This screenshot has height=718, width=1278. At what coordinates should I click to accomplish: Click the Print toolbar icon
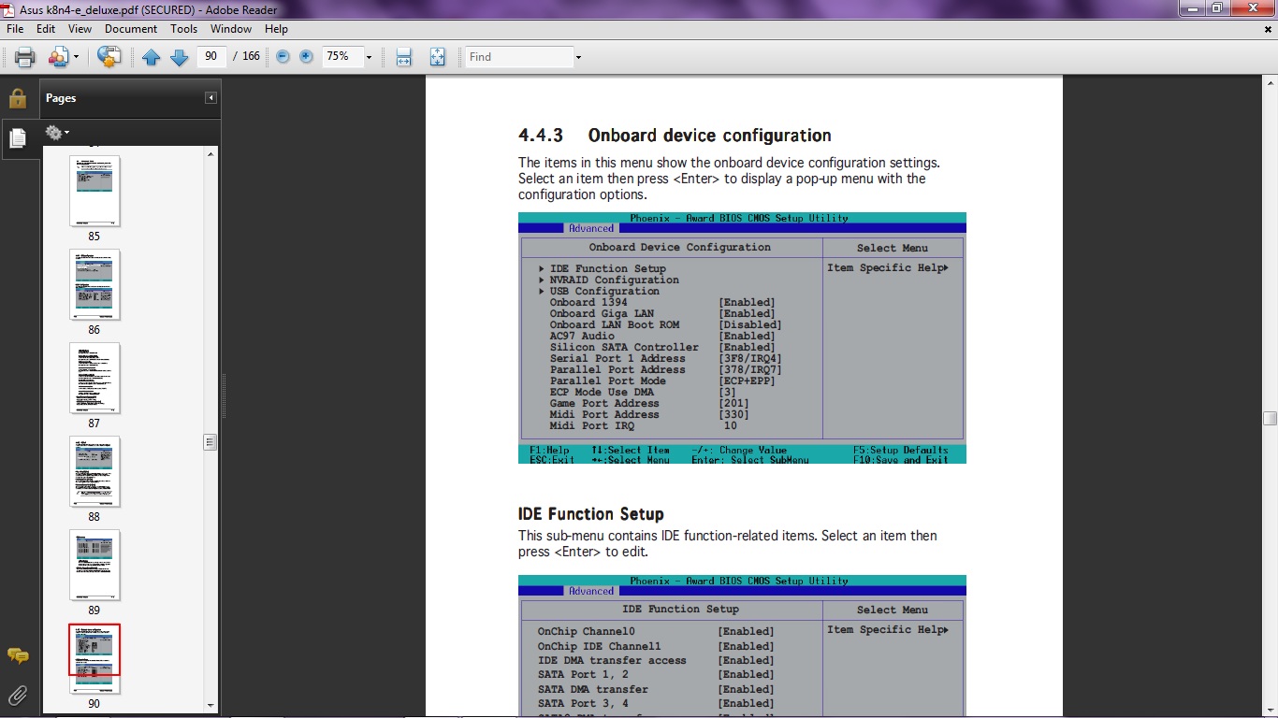pos(25,57)
